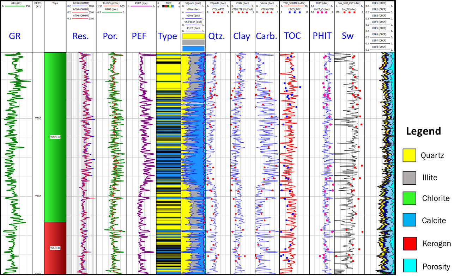Click the CBP8 (CFCF) curve header
This screenshot has width=454, height=278.
tap(379, 47)
